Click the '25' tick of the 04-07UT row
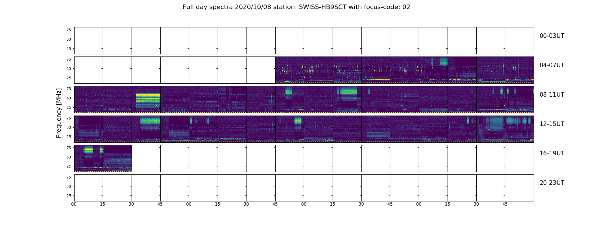Viewport: 593px width, 226px height. coord(69,78)
